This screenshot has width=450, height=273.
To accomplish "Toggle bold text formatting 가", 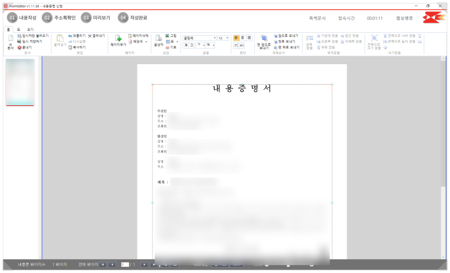I will pyautogui.click(x=186, y=45).
